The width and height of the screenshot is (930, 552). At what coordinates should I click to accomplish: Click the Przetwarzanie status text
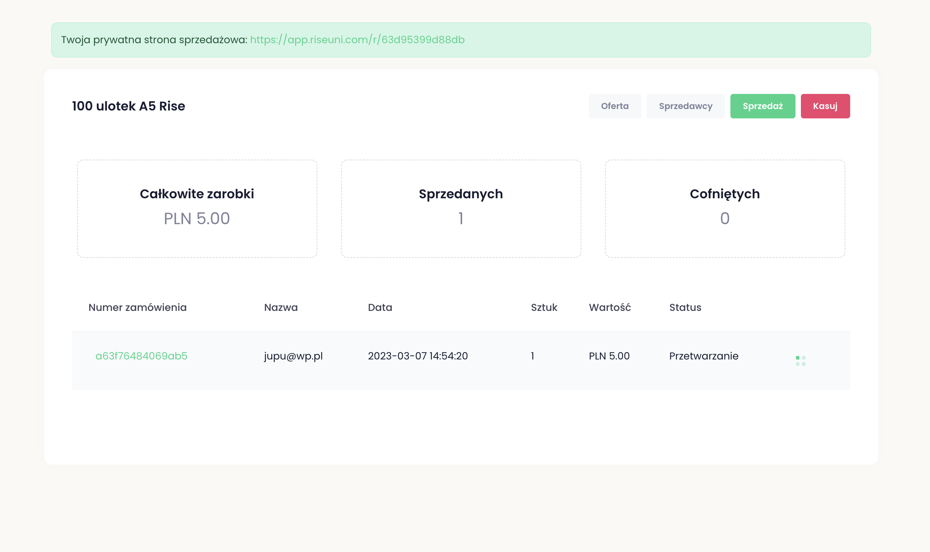click(x=703, y=356)
